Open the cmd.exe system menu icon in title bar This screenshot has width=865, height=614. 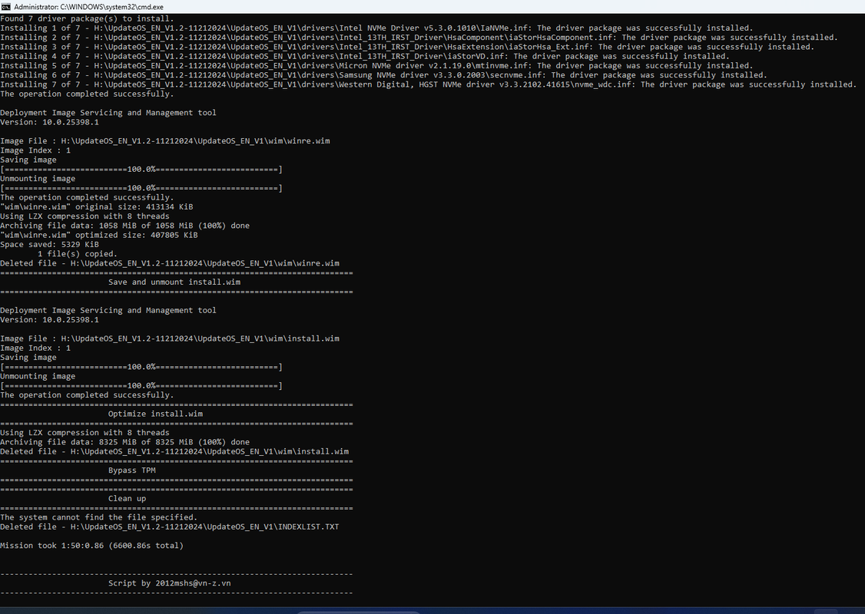coord(5,7)
